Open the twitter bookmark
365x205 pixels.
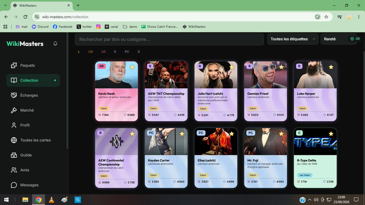pyautogui.click(x=84, y=27)
